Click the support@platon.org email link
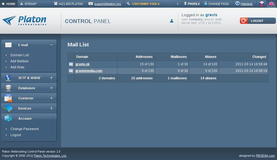This screenshot has height=160, width=277. click(108, 4)
